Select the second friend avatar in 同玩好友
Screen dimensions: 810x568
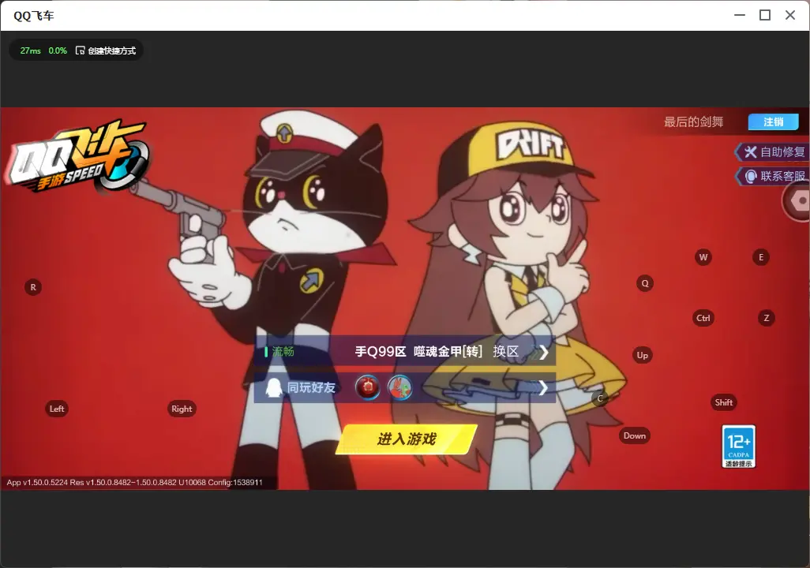coord(399,387)
